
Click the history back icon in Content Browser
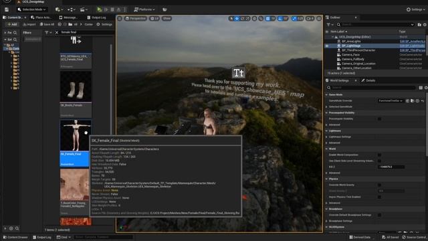pos(60,24)
